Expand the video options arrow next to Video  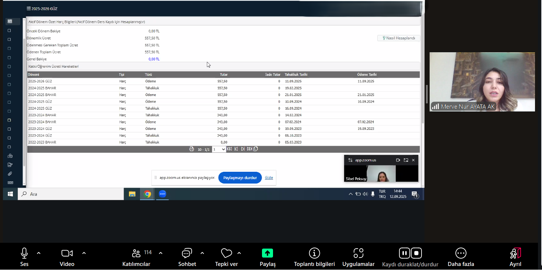(x=84, y=253)
